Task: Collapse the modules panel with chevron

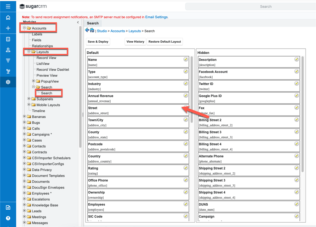Action: point(78,22)
